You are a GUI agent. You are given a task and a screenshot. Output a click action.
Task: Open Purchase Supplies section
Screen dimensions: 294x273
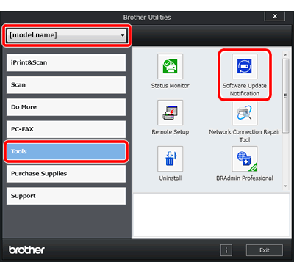click(x=66, y=174)
